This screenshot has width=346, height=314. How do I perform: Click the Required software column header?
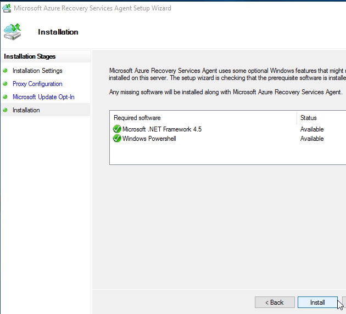[137, 118]
